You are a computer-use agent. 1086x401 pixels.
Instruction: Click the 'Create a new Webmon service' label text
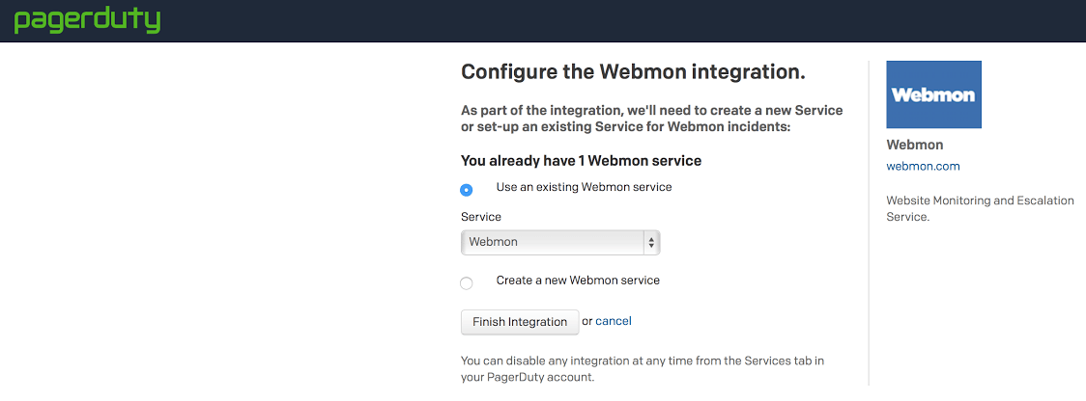pyautogui.click(x=578, y=281)
